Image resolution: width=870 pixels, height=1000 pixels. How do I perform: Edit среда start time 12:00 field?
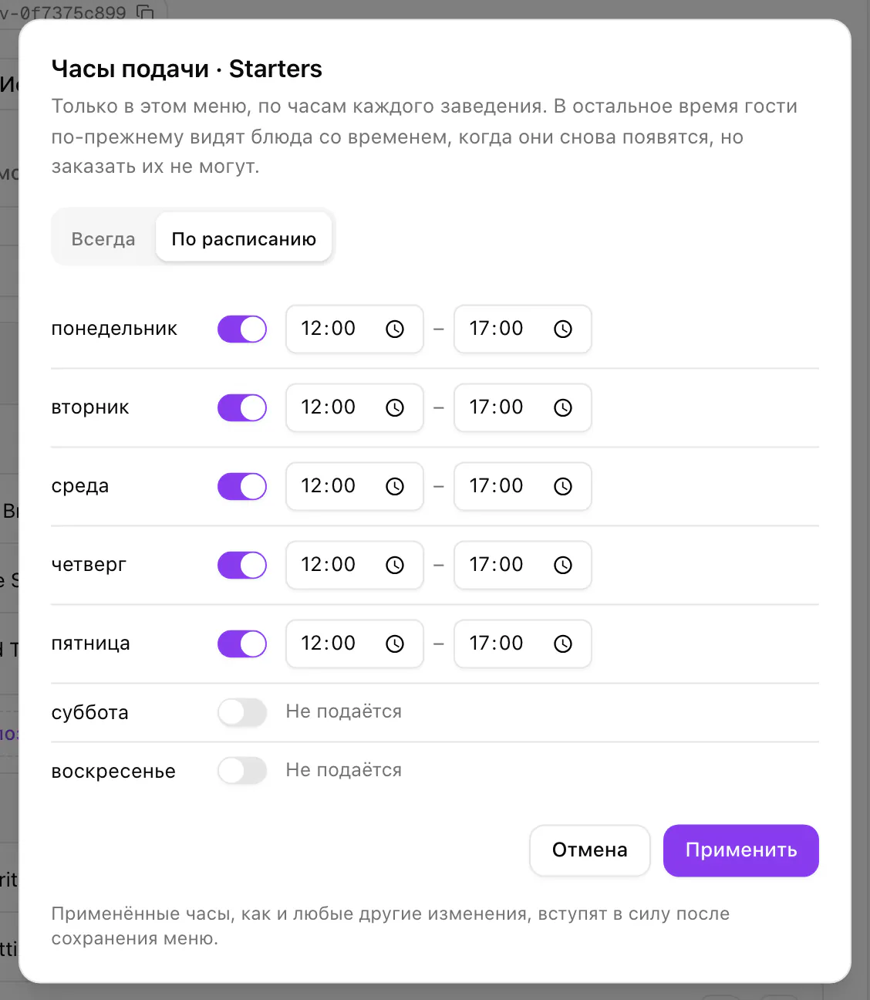point(355,487)
